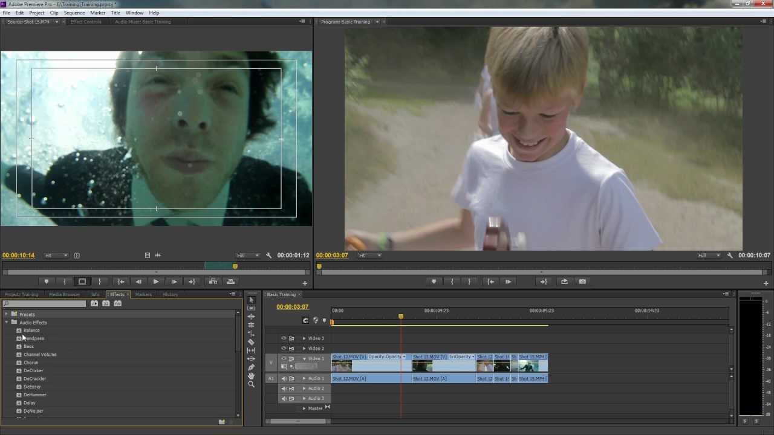Add marker in Program monitor

point(434,282)
